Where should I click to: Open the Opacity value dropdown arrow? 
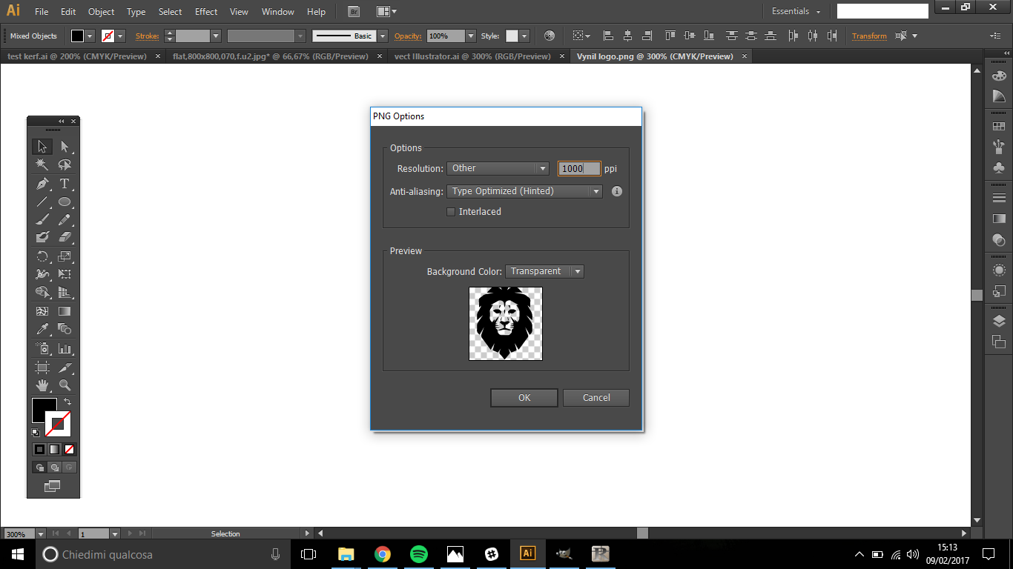471,36
